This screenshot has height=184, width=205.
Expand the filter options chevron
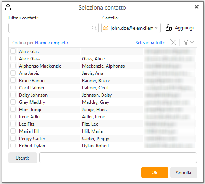click(192, 42)
